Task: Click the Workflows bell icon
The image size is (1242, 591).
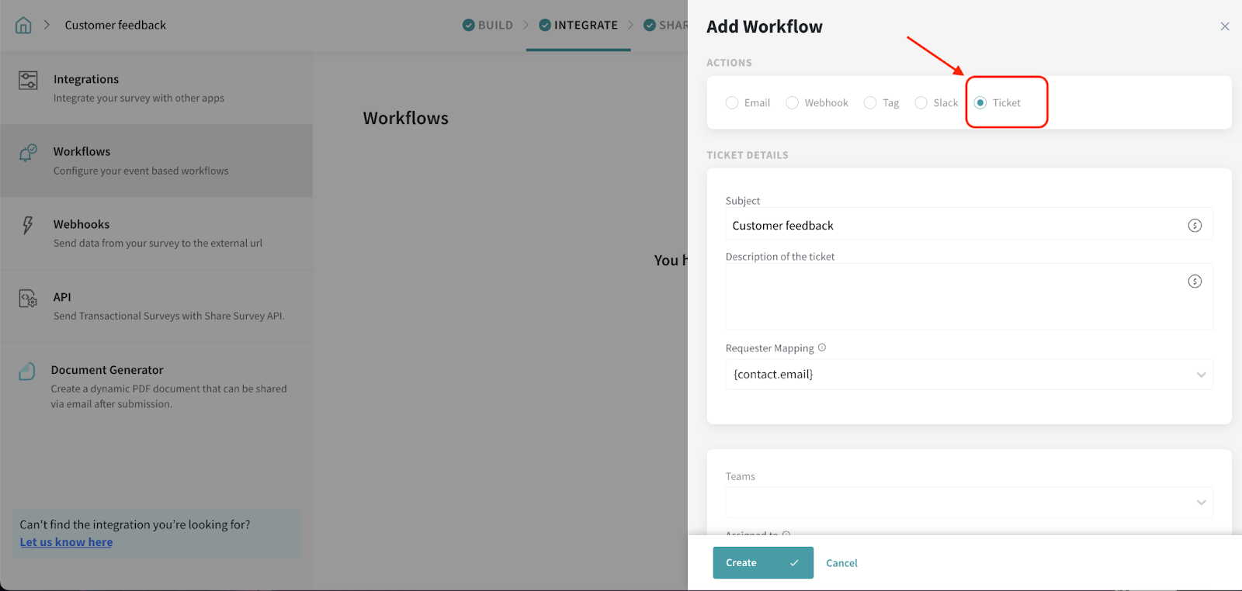Action: [x=28, y=153]
